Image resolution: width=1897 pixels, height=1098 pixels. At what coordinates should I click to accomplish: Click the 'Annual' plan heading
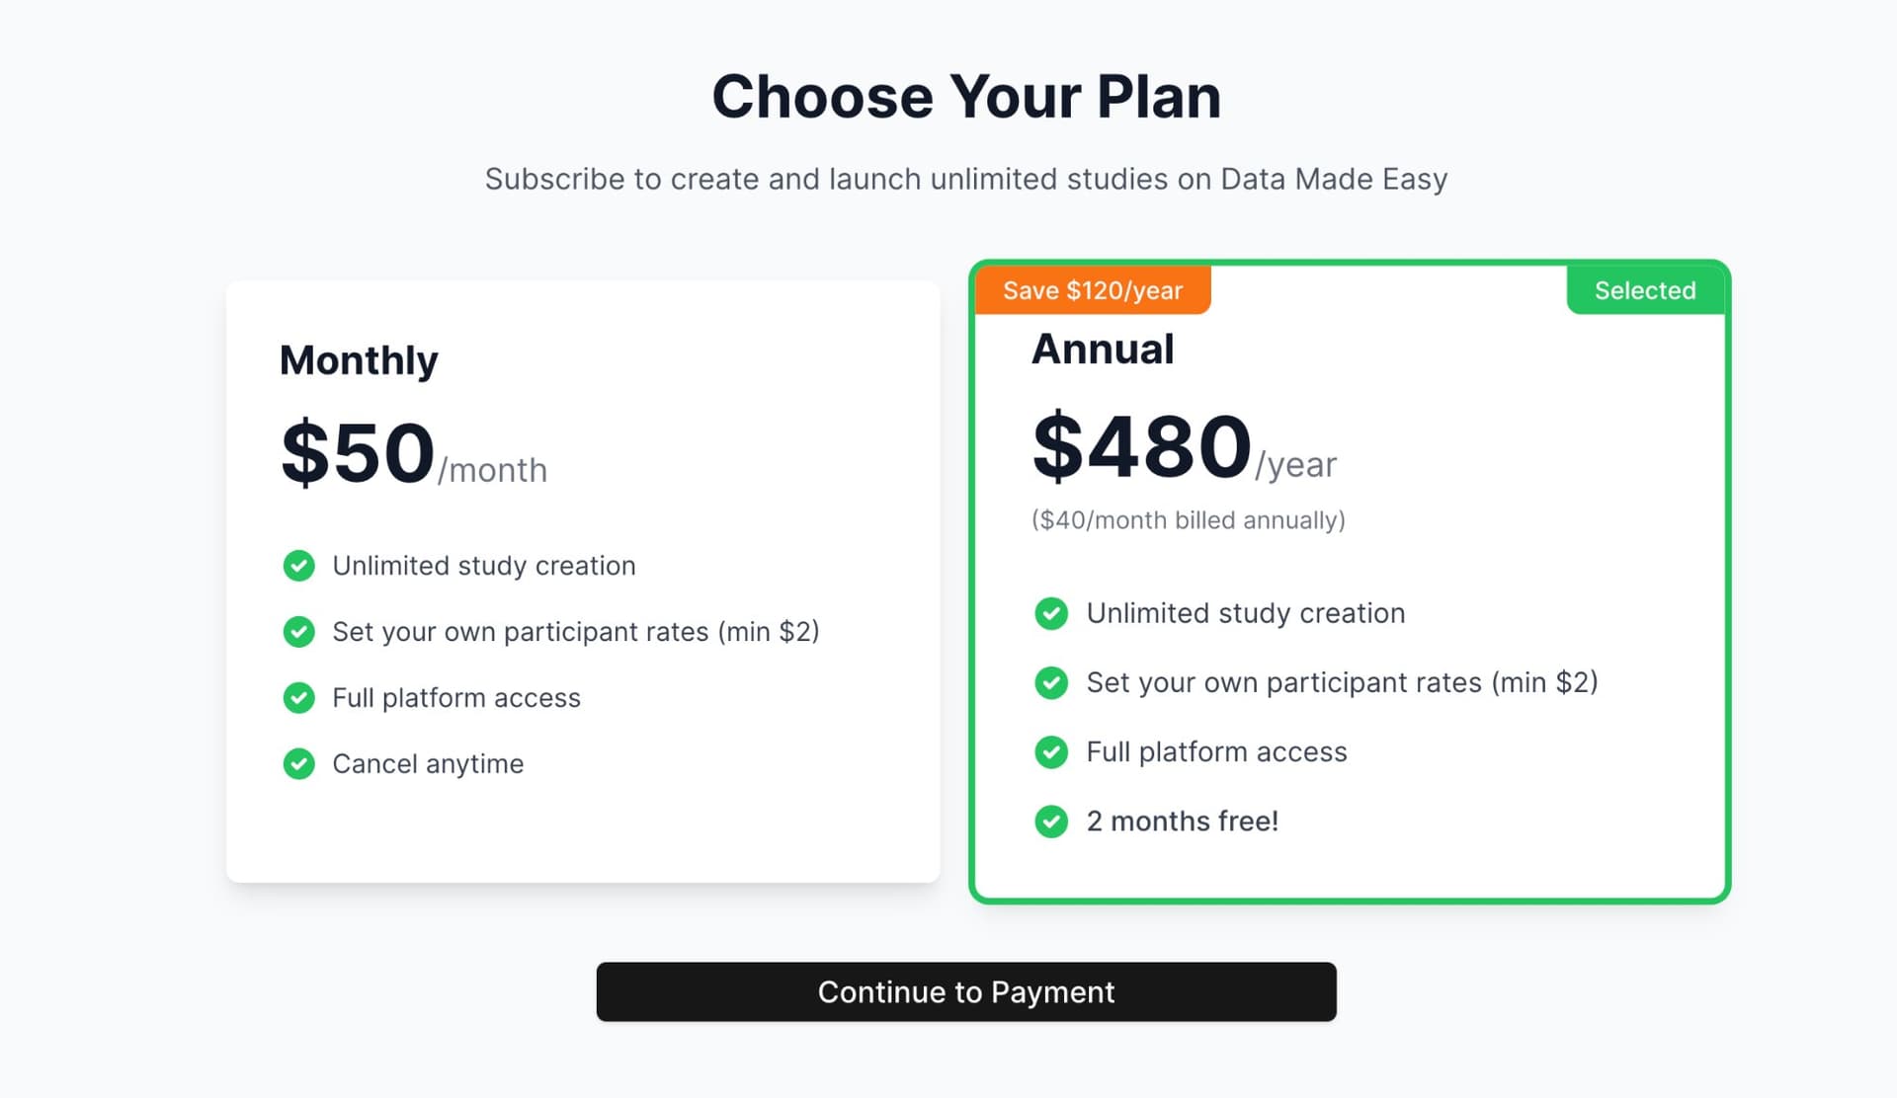pos(1104,348)
